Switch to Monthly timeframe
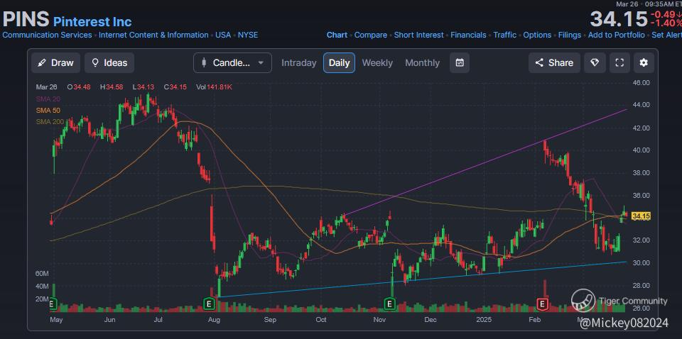This screenshot has width=682, height=339. [x=422, y=63]
